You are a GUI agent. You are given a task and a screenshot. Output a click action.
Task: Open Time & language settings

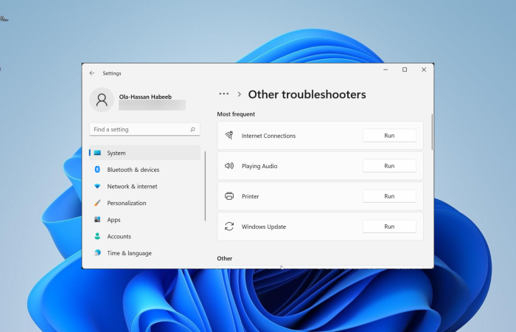(144, 253)
